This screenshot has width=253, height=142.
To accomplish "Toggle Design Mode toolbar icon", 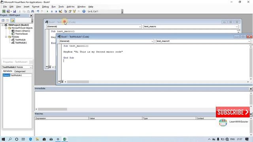I will (60, 11).
